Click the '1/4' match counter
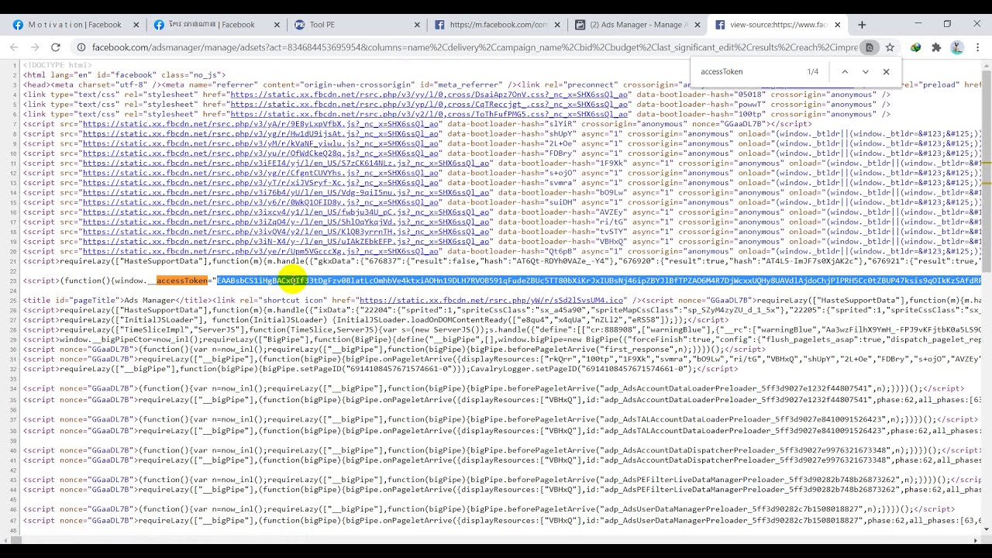This screenshot has width=992, height=558. pyautogui.click(x=812, y=71)
